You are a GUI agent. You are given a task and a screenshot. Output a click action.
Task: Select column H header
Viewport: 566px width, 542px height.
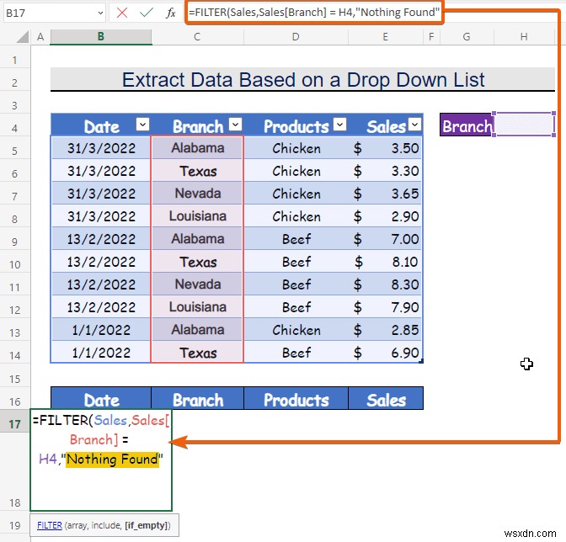524,36
